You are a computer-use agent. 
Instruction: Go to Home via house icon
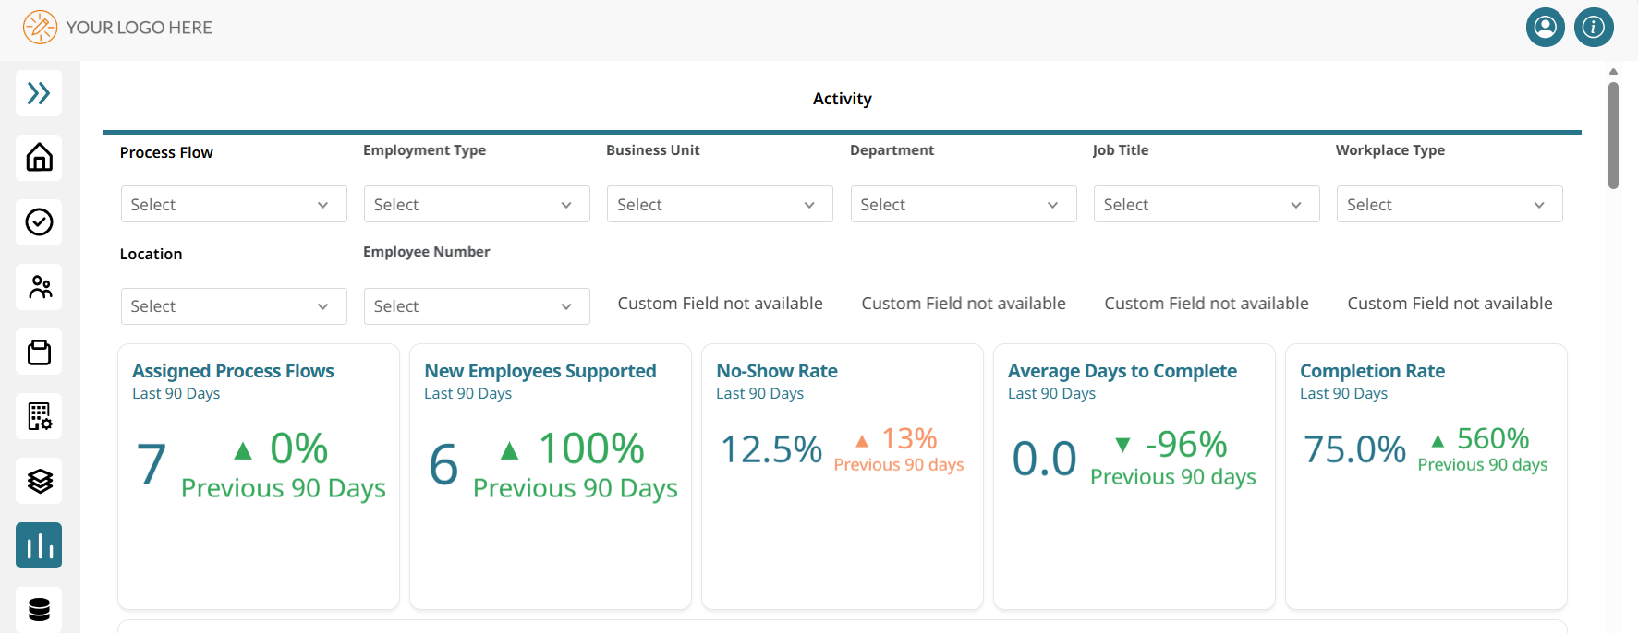tap(39, 158)
